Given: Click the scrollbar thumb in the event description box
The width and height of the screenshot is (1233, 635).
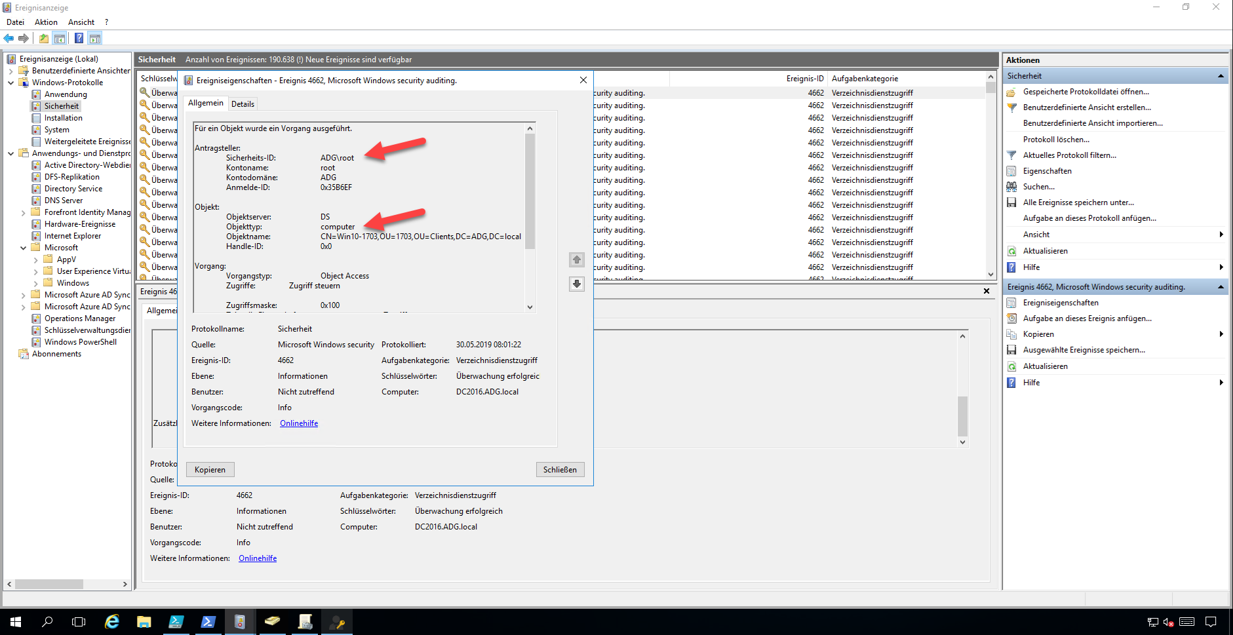Looking at the screenshot, I should coord(530,192).
